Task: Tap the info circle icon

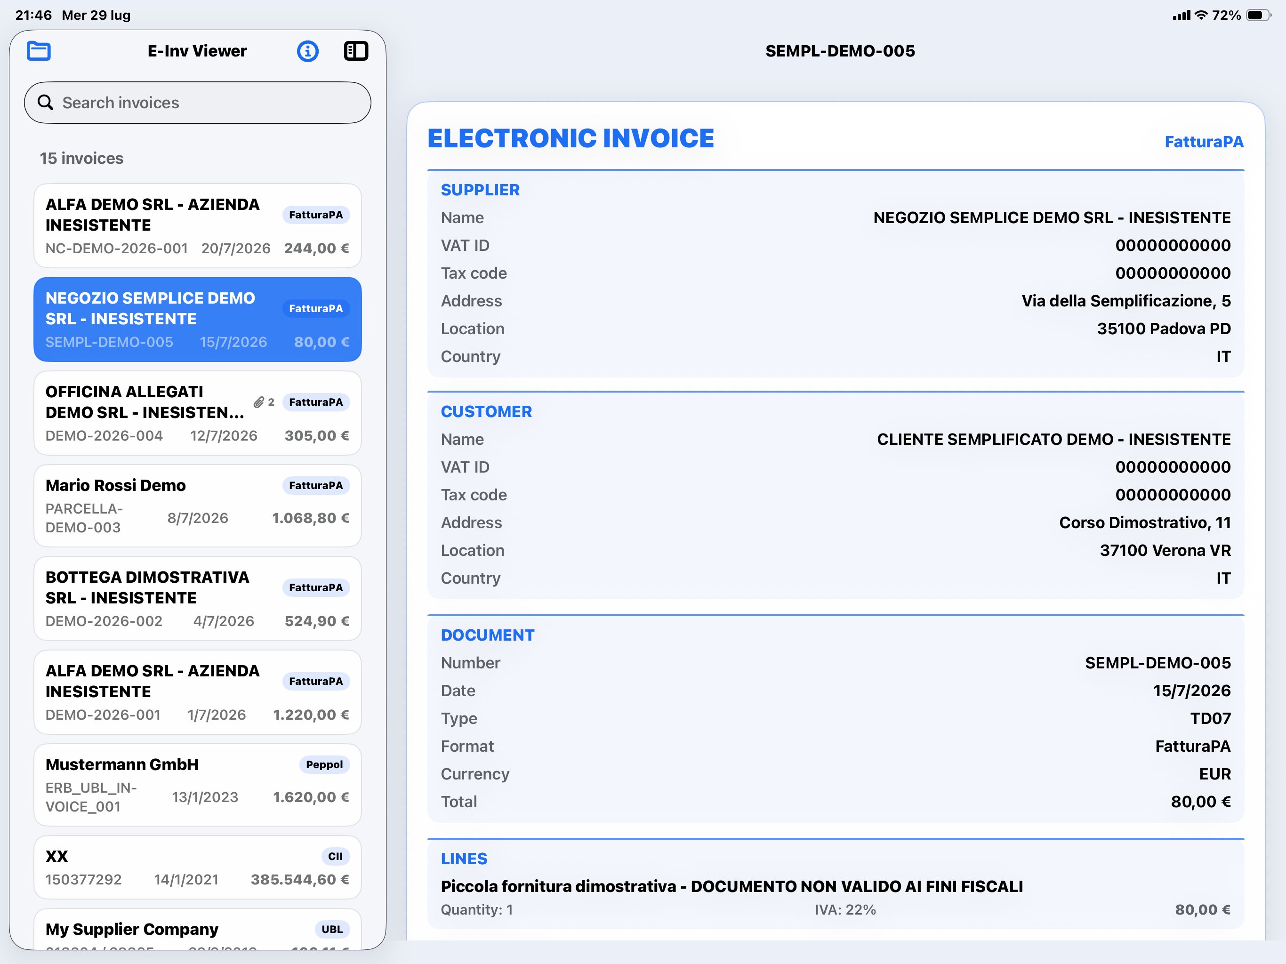Action: (307, 51)
